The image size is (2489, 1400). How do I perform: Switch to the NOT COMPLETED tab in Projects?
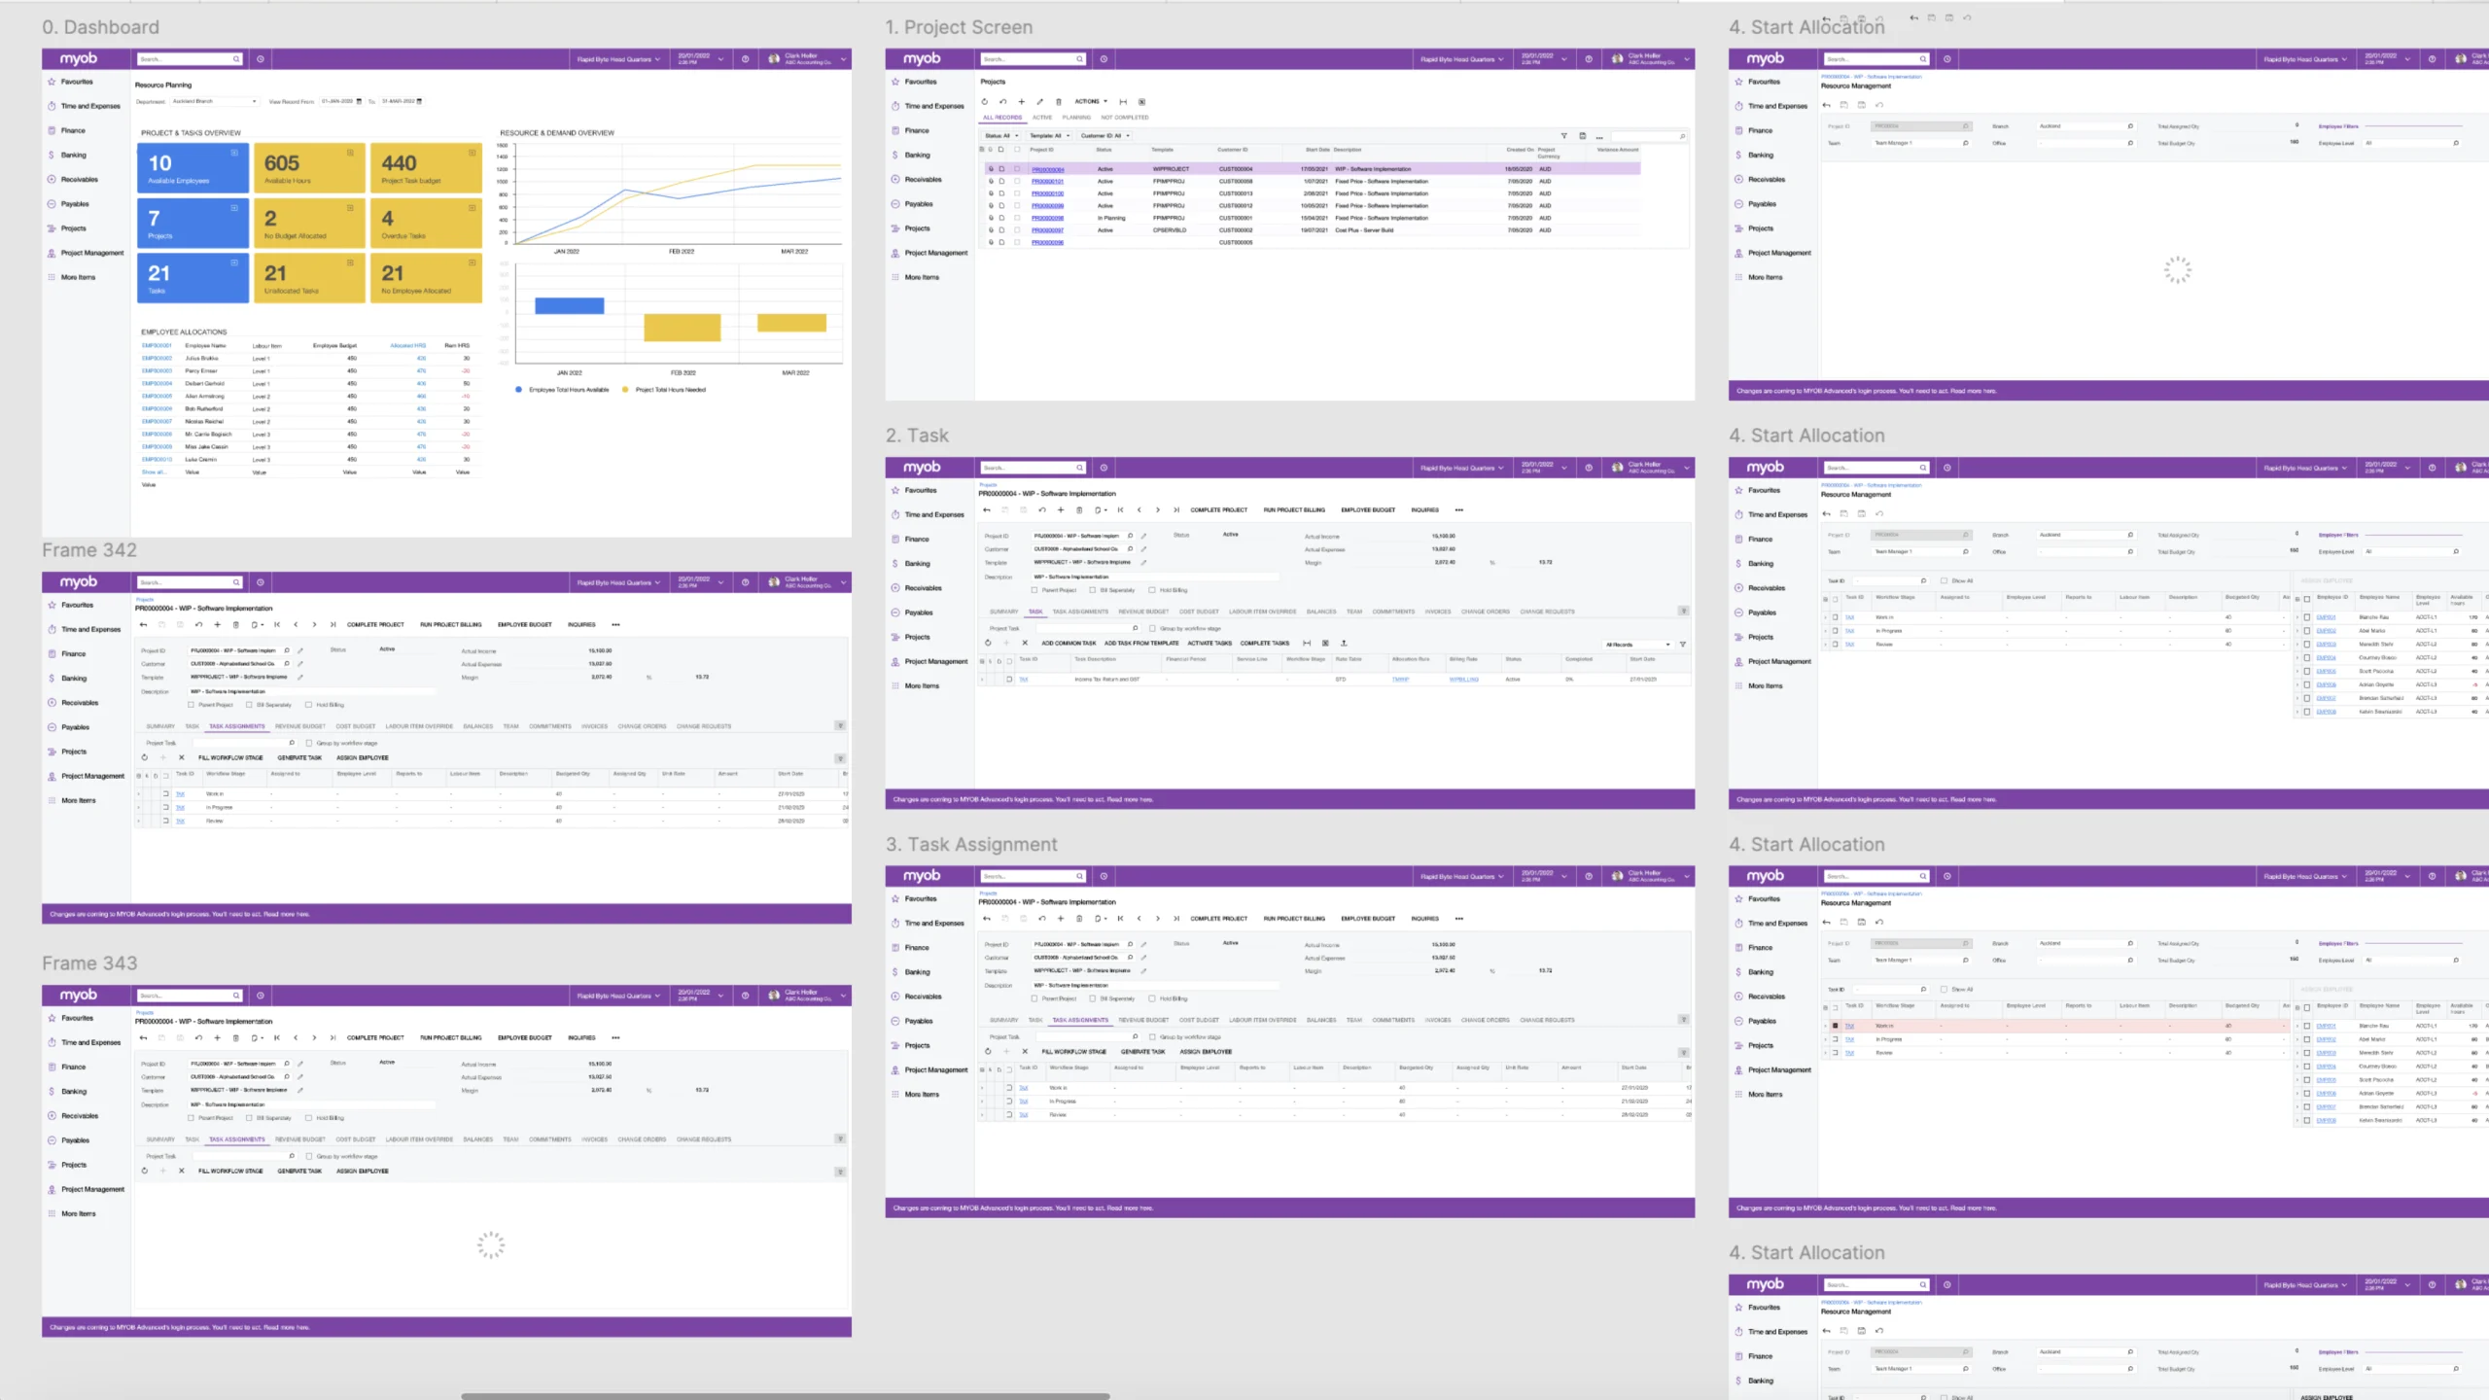tap(1125, 118)
